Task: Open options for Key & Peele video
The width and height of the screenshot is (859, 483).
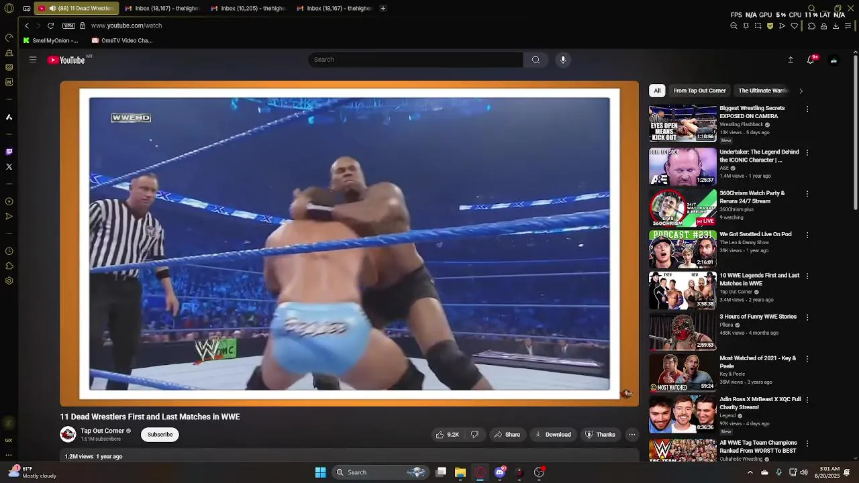Action: [807, 359]
